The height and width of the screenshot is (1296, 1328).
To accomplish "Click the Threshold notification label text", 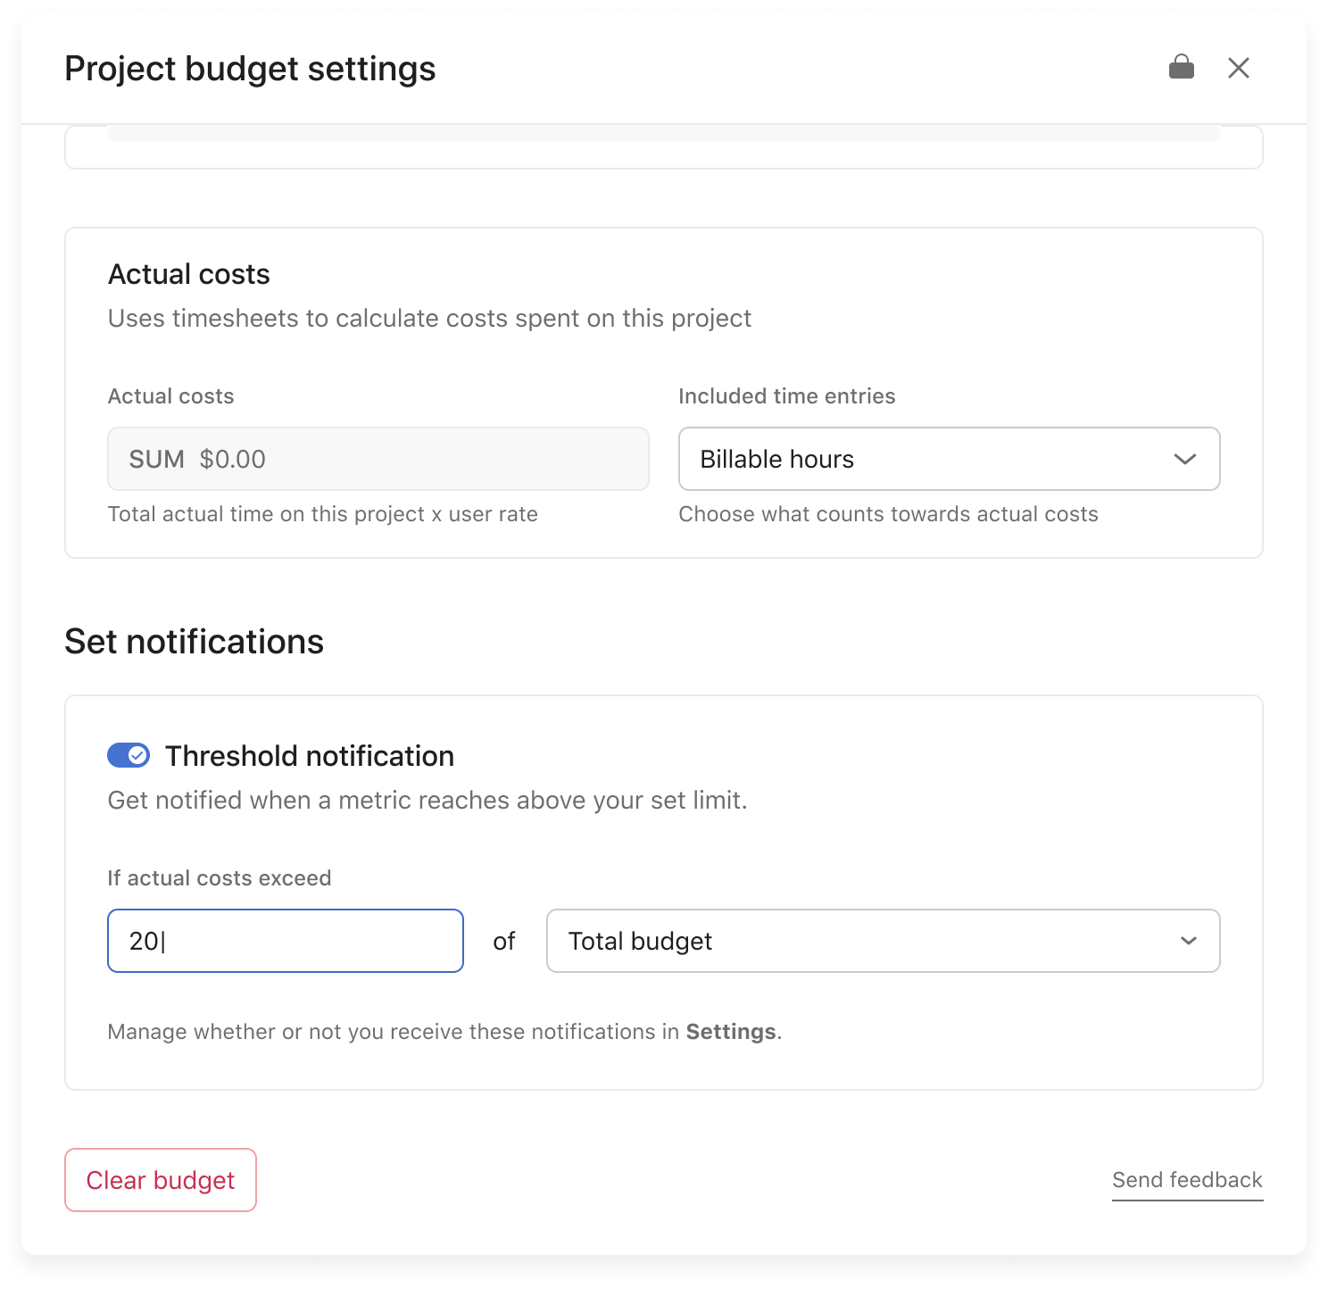I will [309, 756].
